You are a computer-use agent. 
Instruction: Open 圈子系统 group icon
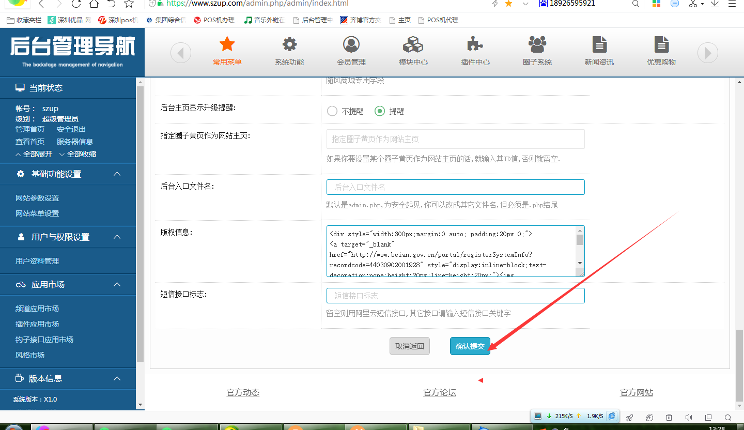click(537, 45)
